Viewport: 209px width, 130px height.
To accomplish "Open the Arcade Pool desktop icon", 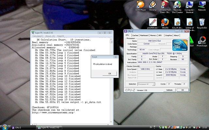I will pos(165,7).
